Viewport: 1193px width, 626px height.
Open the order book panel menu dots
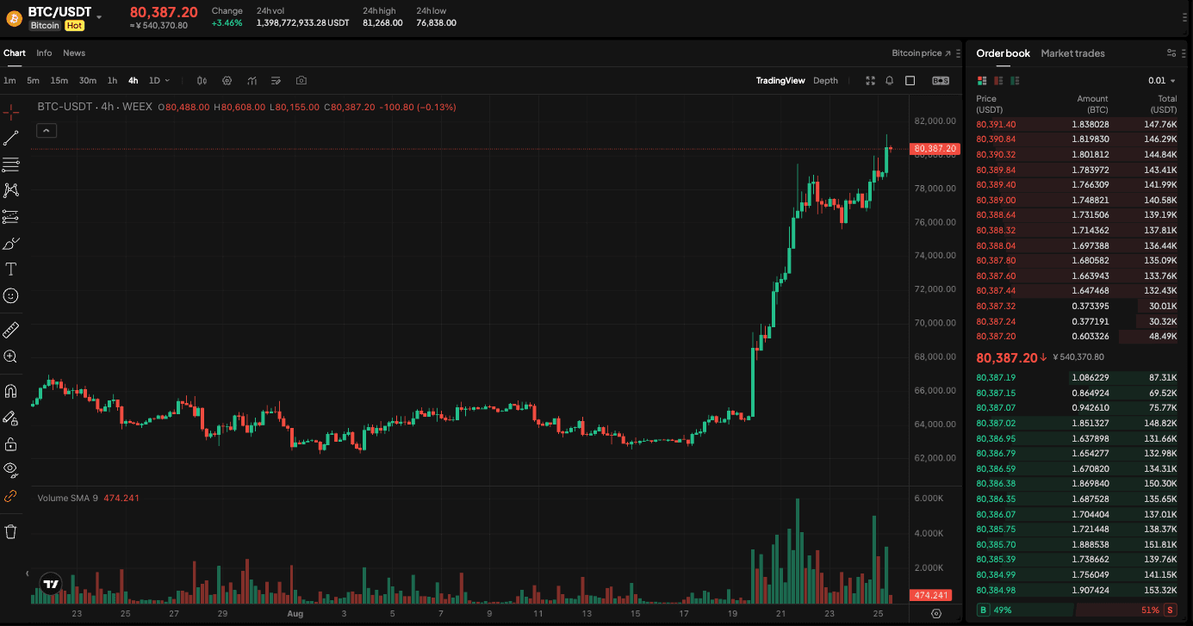tap(1184, 53)
